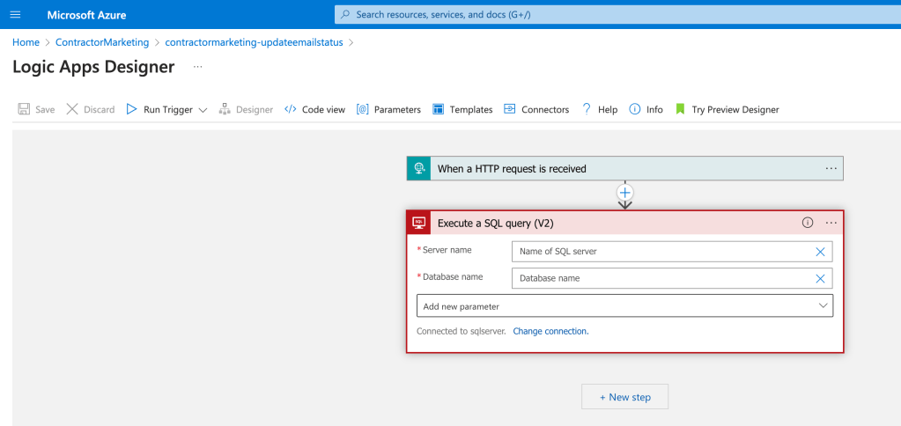Open the Add new parameter dropdown
This screenshot has width=901, height=426.
[624, 306]
